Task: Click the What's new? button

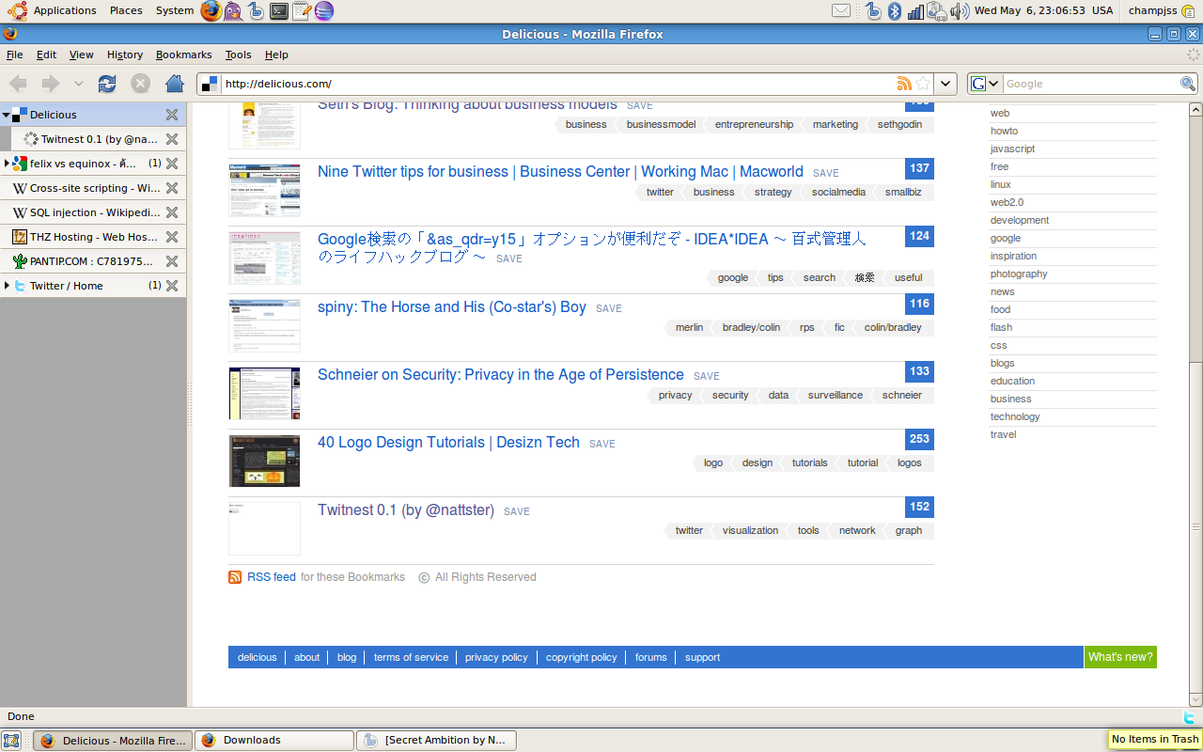Action: 1120,657
